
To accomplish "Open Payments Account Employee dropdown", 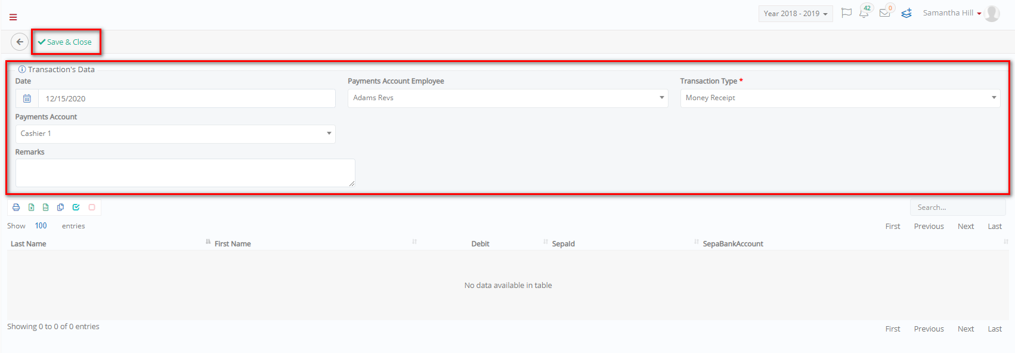I will coord(507,98).
